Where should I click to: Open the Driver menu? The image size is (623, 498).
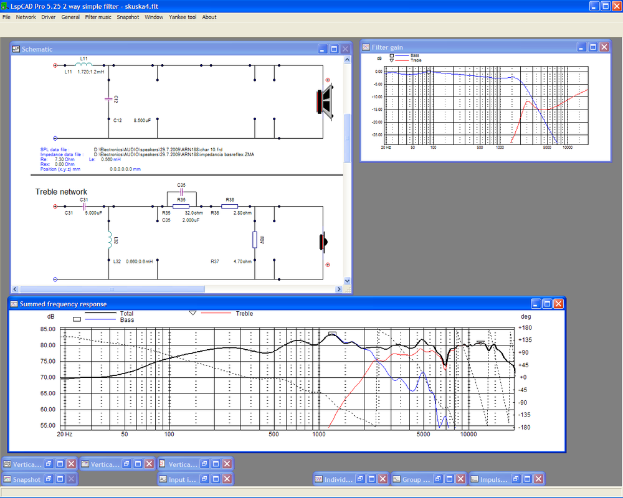tap(49, 17)
